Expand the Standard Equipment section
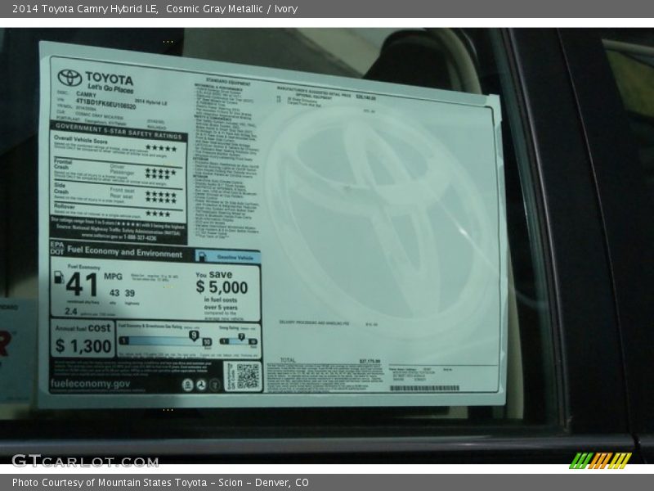The height and width of the screenshot is (491, 654). click(227, 79)
